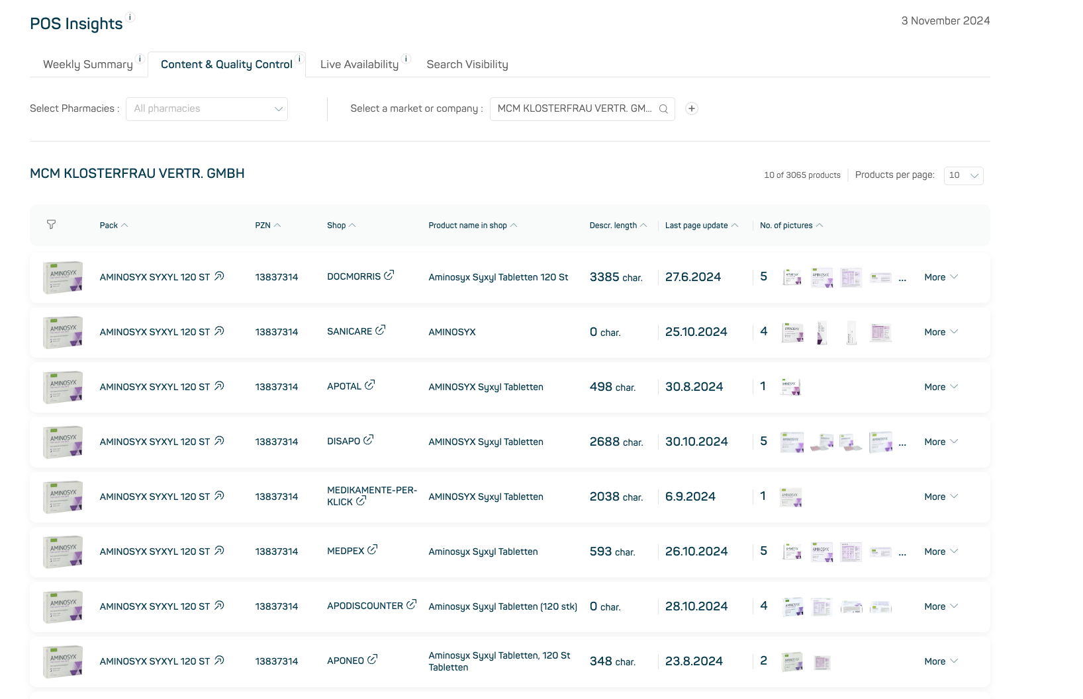
Task: Expand More in the DOCMORRIS row
Action: pos(941,277)
